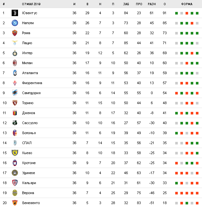Click the Benevento club crest
Image resolution: width=202 pixels, height=207 pixels.
pos(15,203)
